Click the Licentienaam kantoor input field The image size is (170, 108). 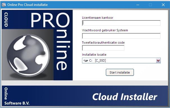tap(121, 23)
